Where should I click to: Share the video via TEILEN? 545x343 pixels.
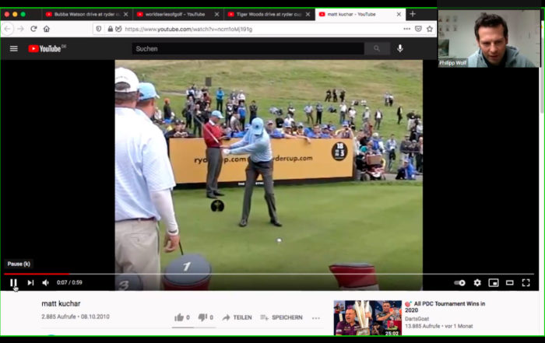point(237,317)
